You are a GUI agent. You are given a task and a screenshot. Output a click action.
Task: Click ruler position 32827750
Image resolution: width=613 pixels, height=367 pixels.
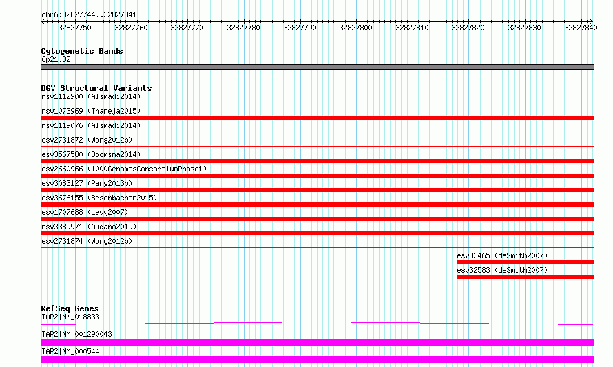(x=74, y=28)
